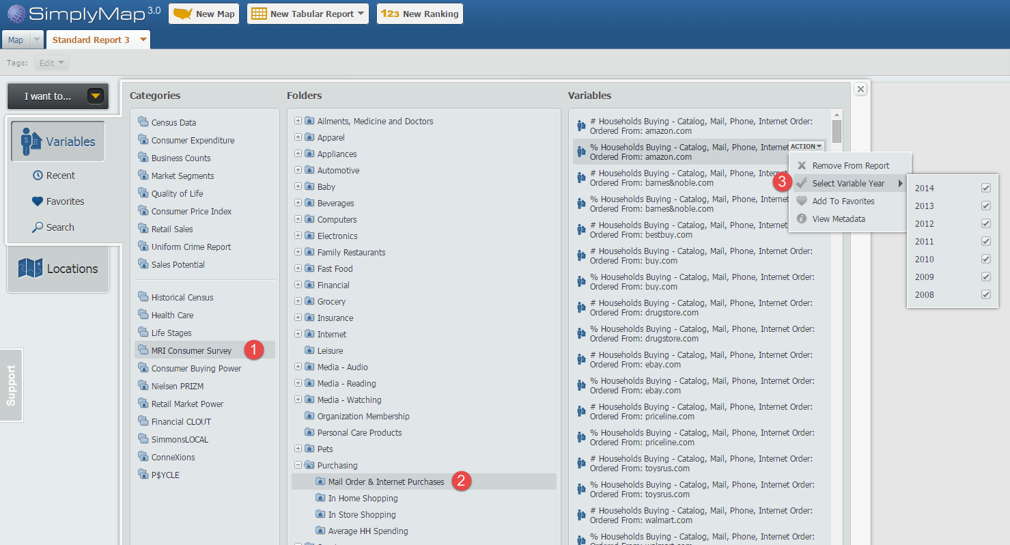
Task: Open Select Variable Year submenu
Action: click(850, 183)
